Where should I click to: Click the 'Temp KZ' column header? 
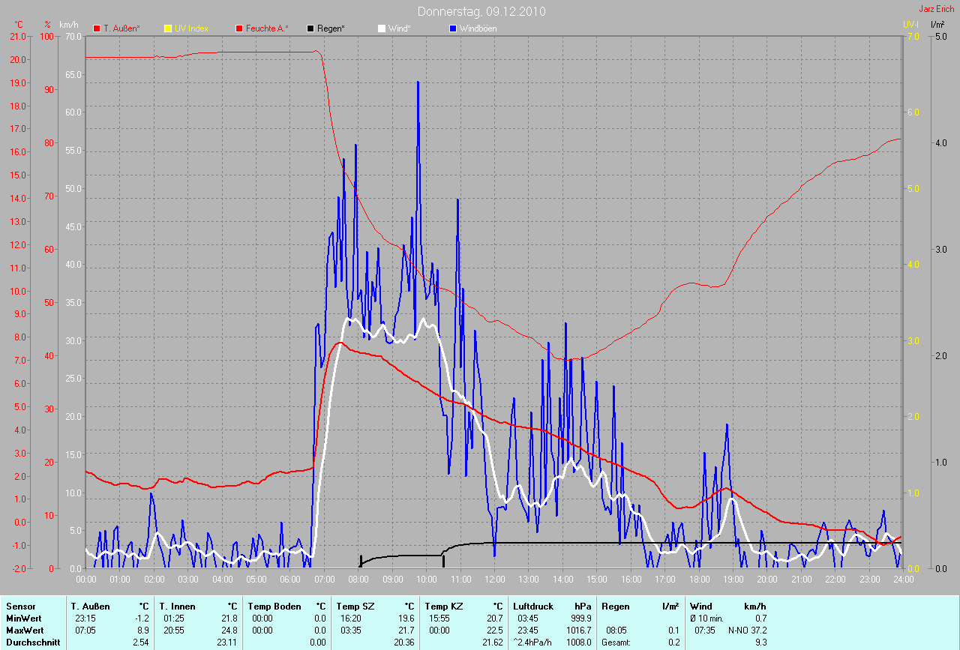coord(443,607)
